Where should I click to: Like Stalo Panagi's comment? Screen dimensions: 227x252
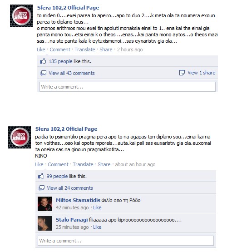[x=97, y=227]
